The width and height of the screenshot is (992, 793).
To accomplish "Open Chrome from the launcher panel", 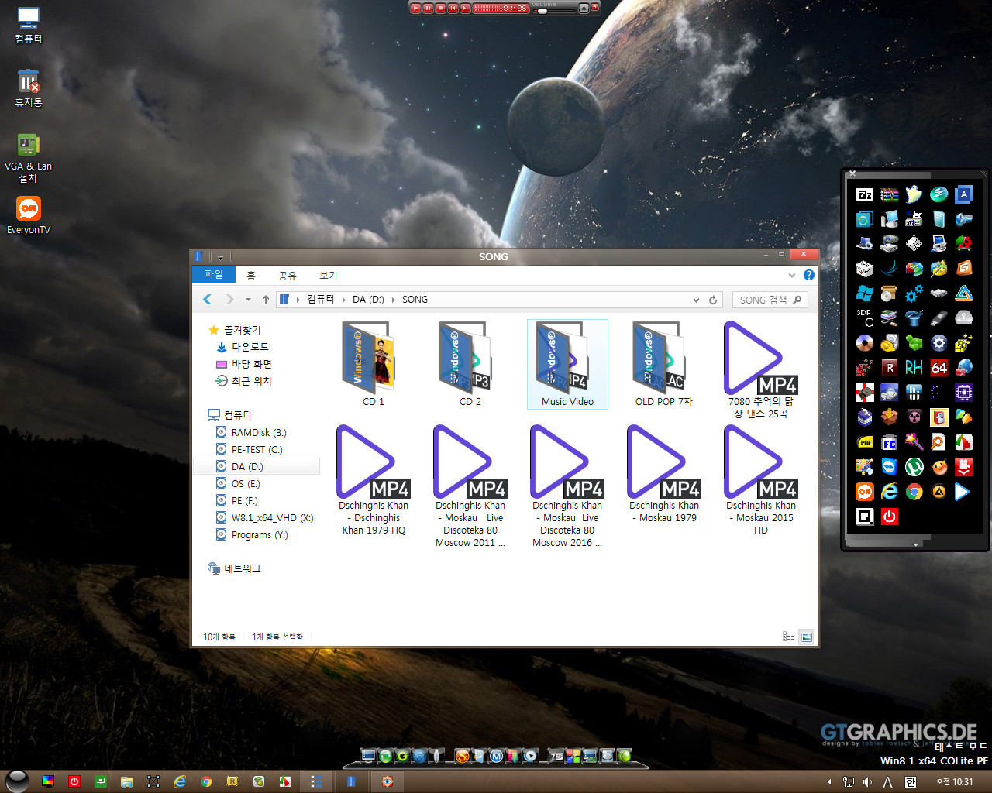I will (914, 492).
